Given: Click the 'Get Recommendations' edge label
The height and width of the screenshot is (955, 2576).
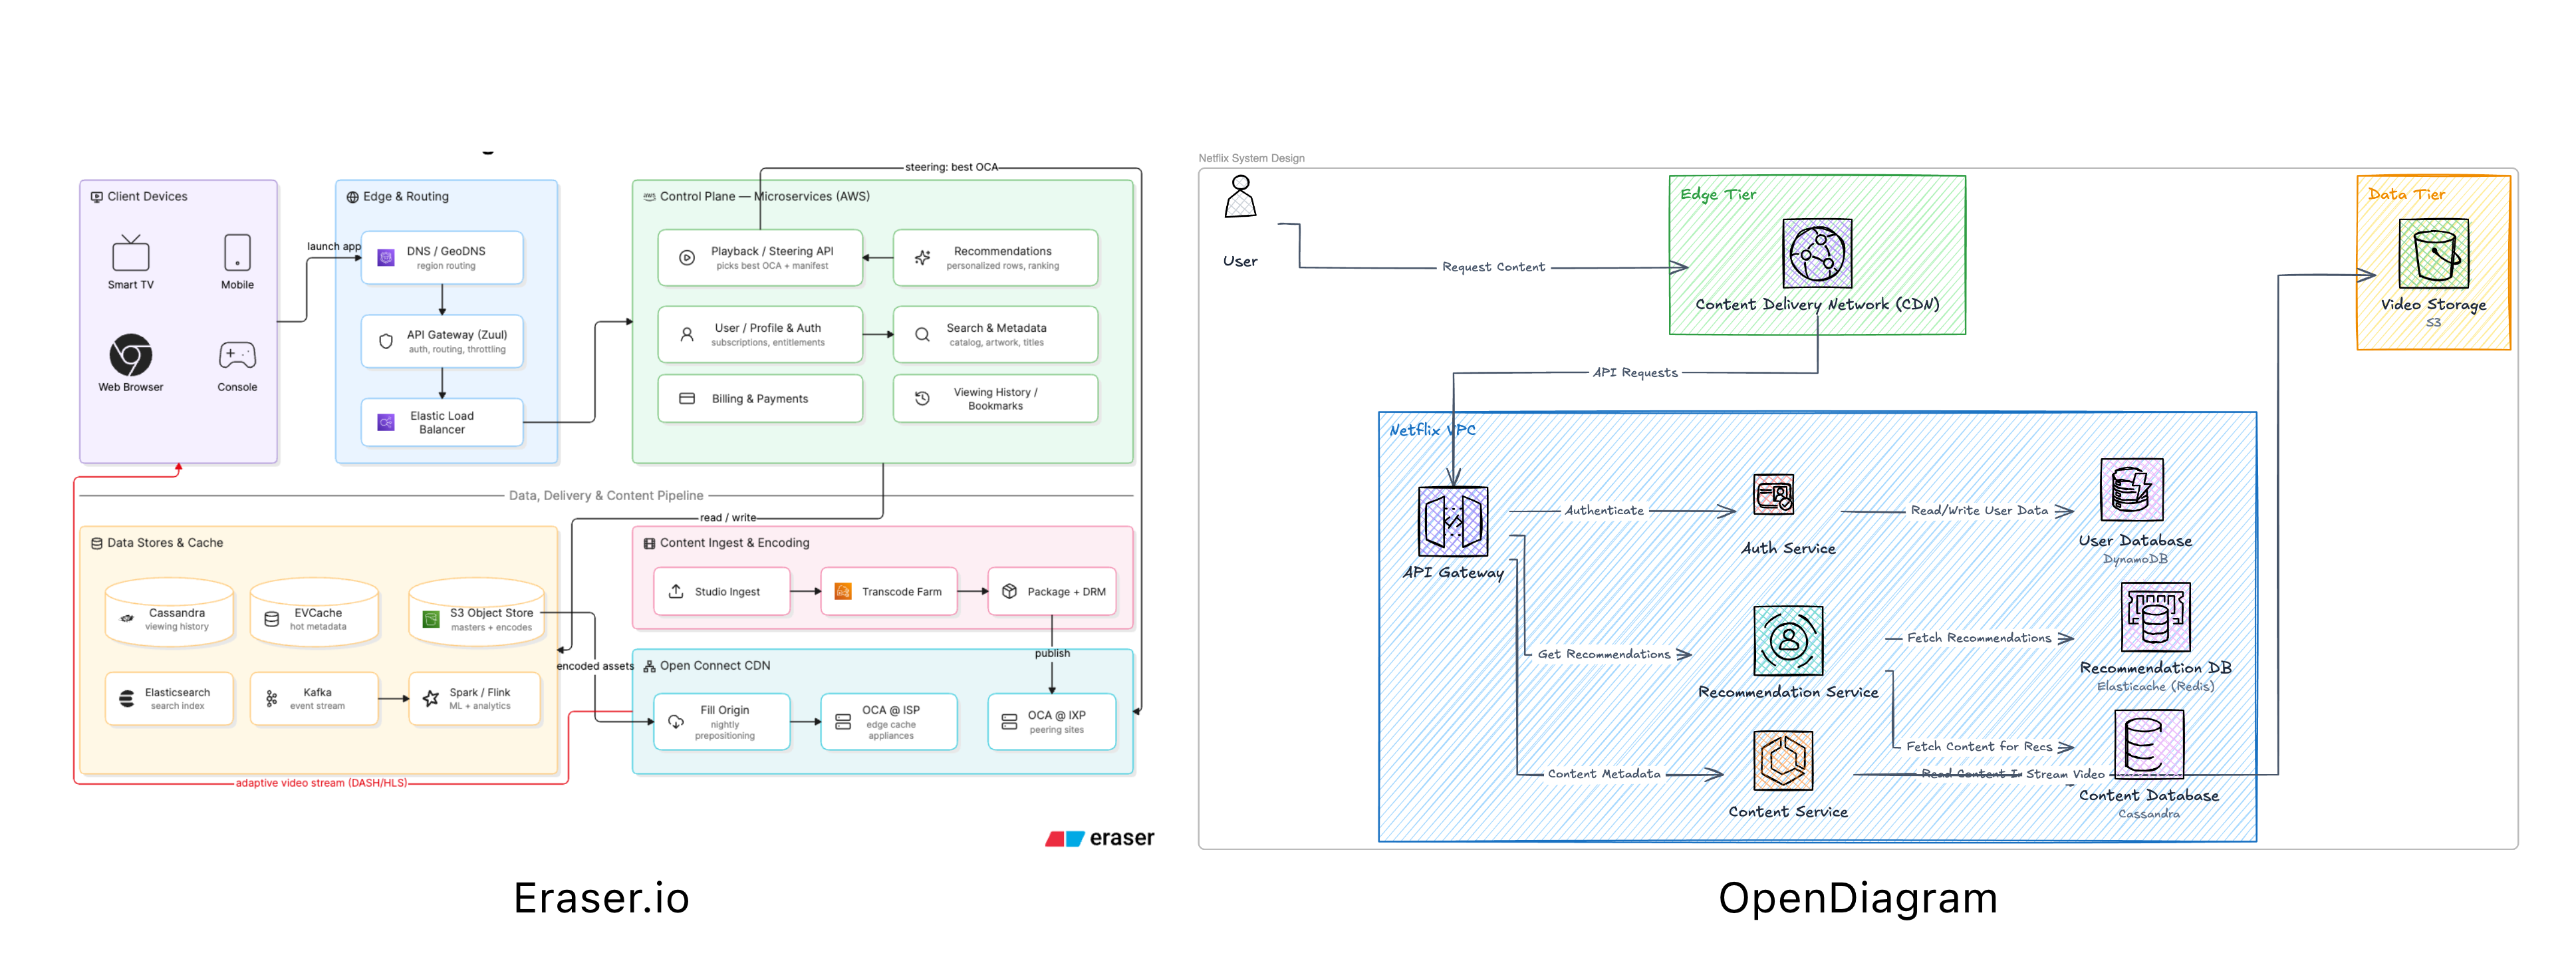Looking at the screenshot, I should click(x=1603, y=654).
